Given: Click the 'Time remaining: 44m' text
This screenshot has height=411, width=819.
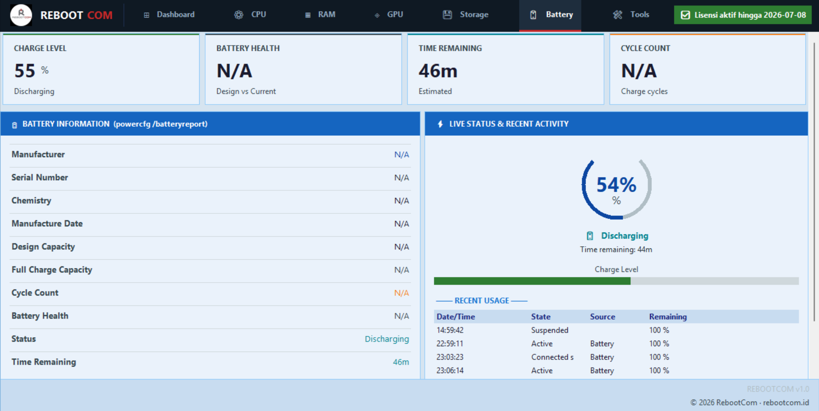Looking at the screenshot, I should pos(616,250).
